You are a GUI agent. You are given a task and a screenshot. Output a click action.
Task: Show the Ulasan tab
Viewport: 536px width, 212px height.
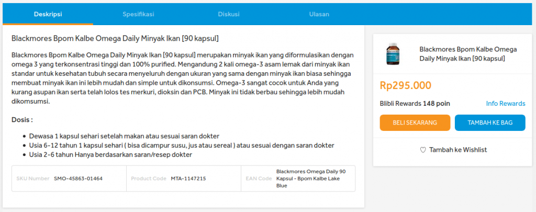coord(319,14)
